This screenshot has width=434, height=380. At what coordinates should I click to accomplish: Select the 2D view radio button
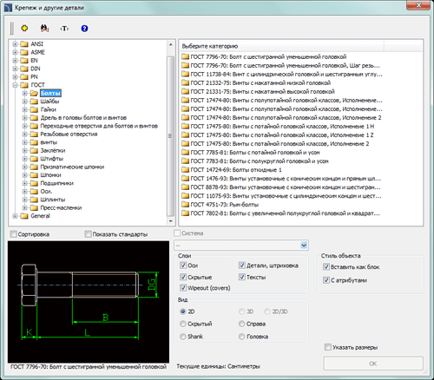coord(183,311)
